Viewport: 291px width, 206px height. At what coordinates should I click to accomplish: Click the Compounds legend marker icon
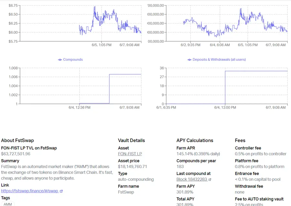(60, 60)
